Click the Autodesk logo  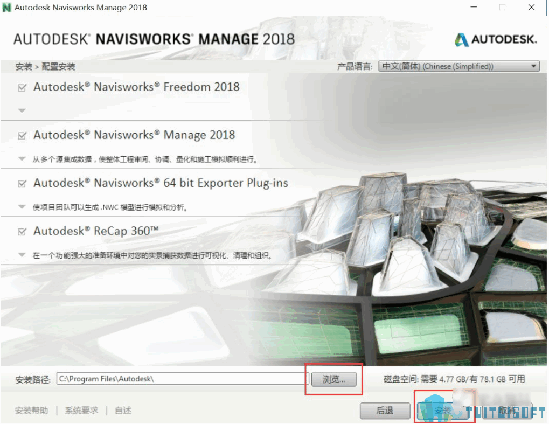[x=496, y=39]
